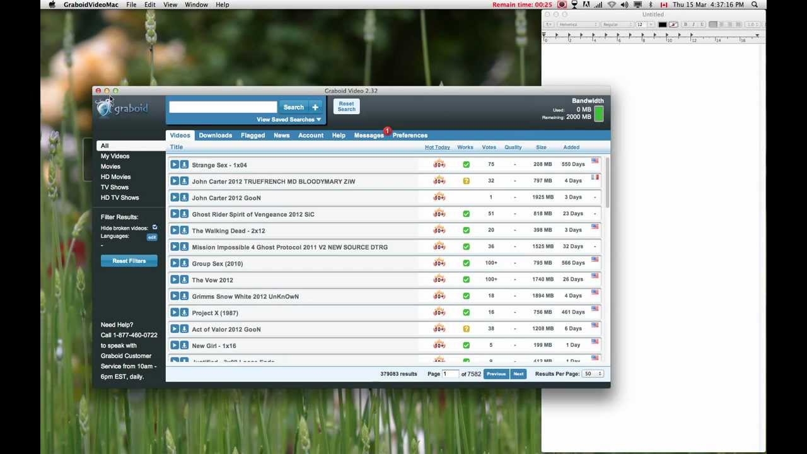The width and height of the screenshot is (807, 454).
Task: Toggle Bold in the Untitled TextEdit window
Action: (685, 25)
